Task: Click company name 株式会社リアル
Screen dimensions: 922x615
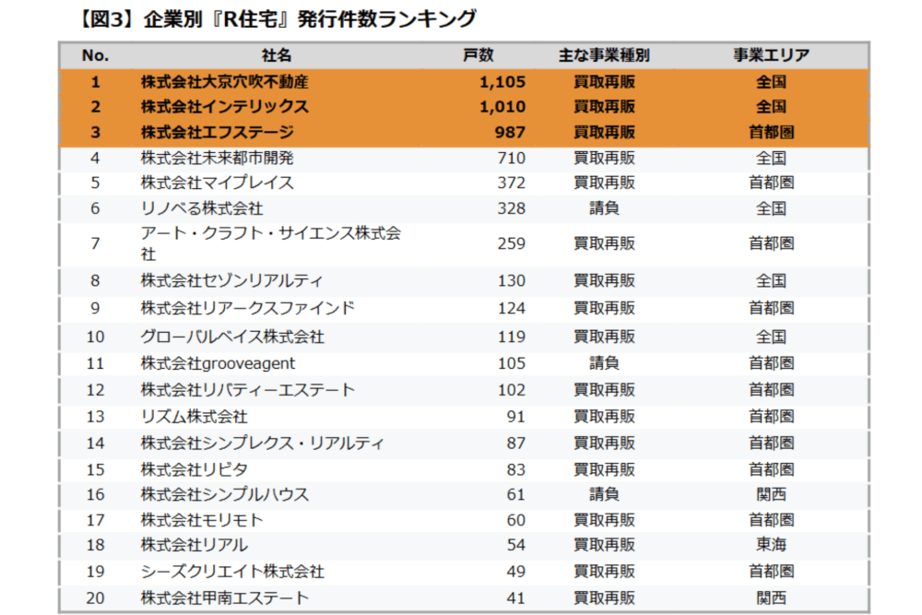Action: coord(194,545)
